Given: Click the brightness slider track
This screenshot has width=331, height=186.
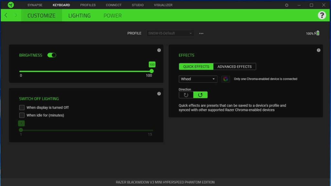Looking at the screenshot, I should [x=85, y=71].
